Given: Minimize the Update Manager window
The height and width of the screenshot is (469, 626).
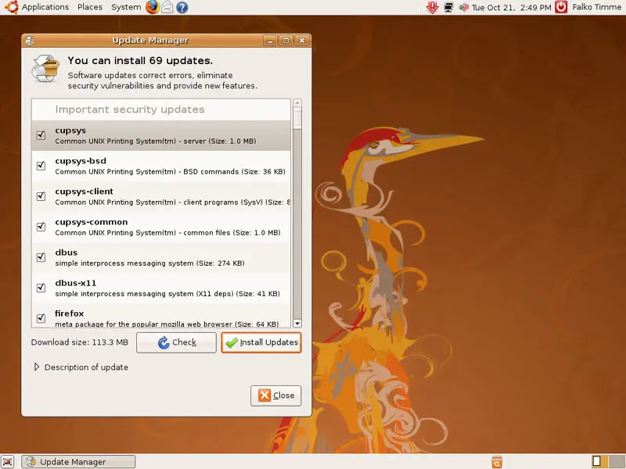Looking at the screenshot, I should (x=270, y=41).
